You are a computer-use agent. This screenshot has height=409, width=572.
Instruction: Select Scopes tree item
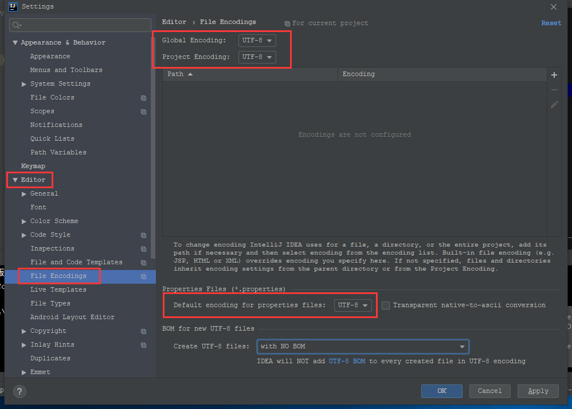(42, 112)
